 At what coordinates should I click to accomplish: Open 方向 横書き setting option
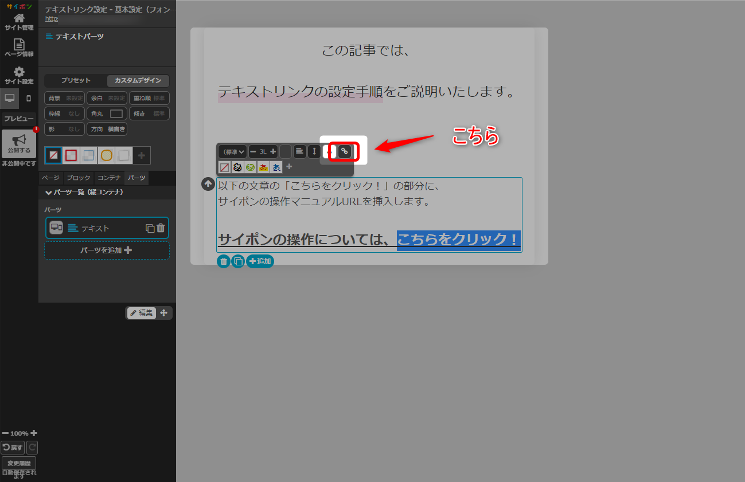(x=107, y=129)
